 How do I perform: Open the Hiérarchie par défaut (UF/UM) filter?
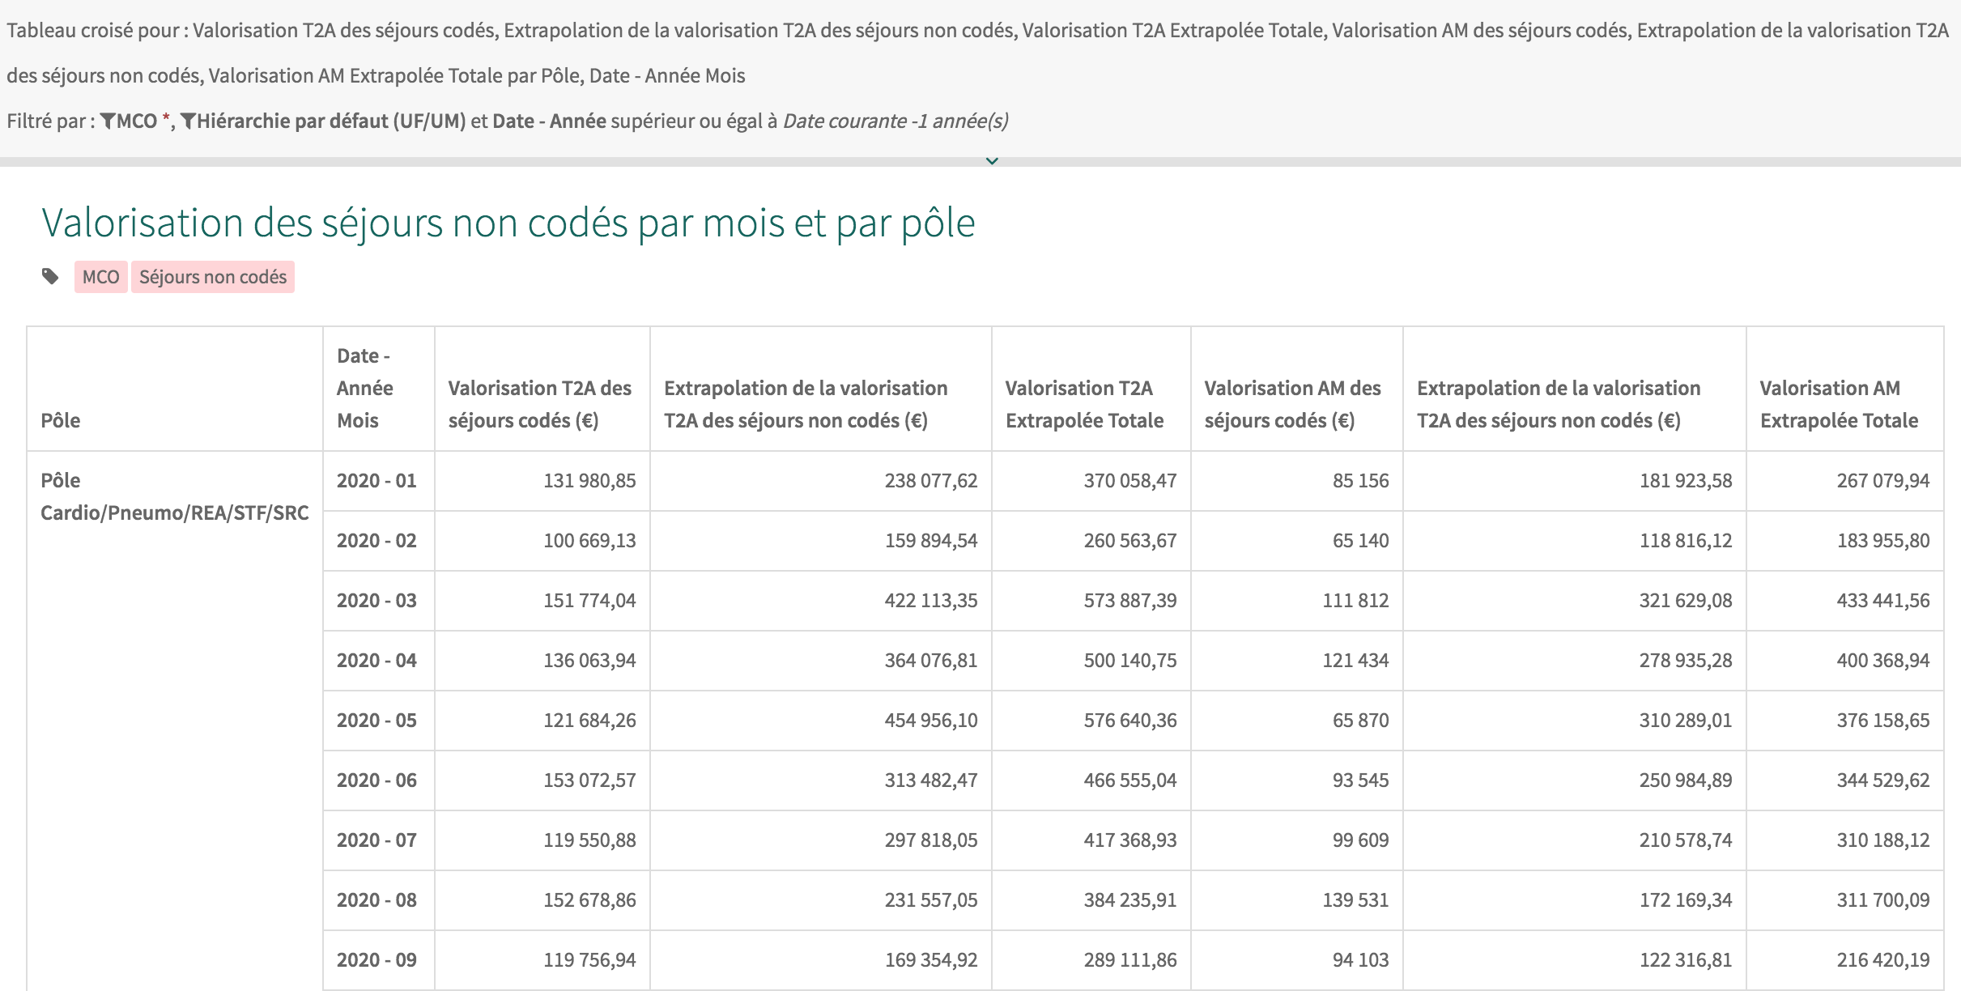tap(330, 121)
